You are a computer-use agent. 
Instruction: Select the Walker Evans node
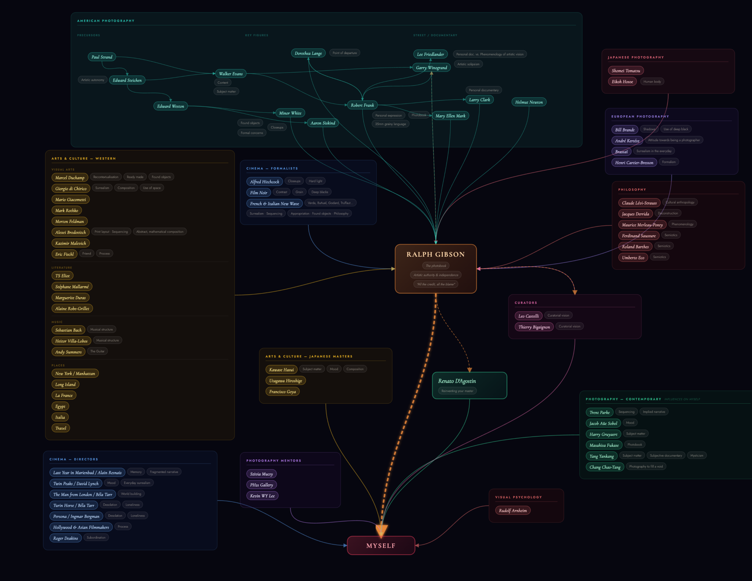click(x=230, y=73)
